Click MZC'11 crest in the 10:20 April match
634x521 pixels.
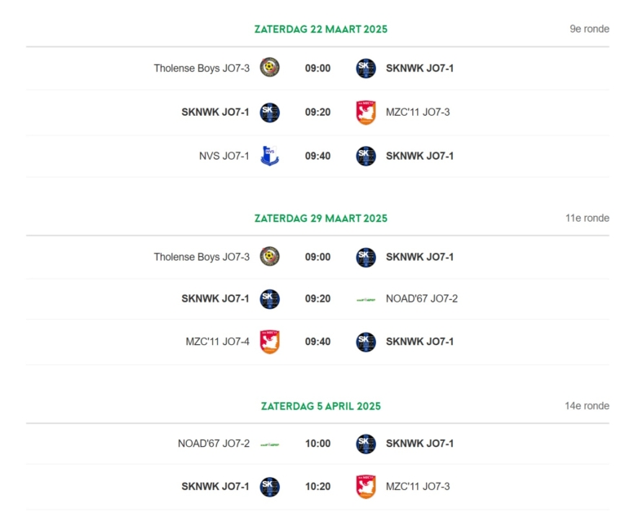click(366, 486)
